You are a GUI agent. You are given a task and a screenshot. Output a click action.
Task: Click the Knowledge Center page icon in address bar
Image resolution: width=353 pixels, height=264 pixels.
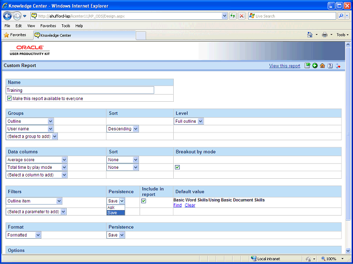point(34,16)
